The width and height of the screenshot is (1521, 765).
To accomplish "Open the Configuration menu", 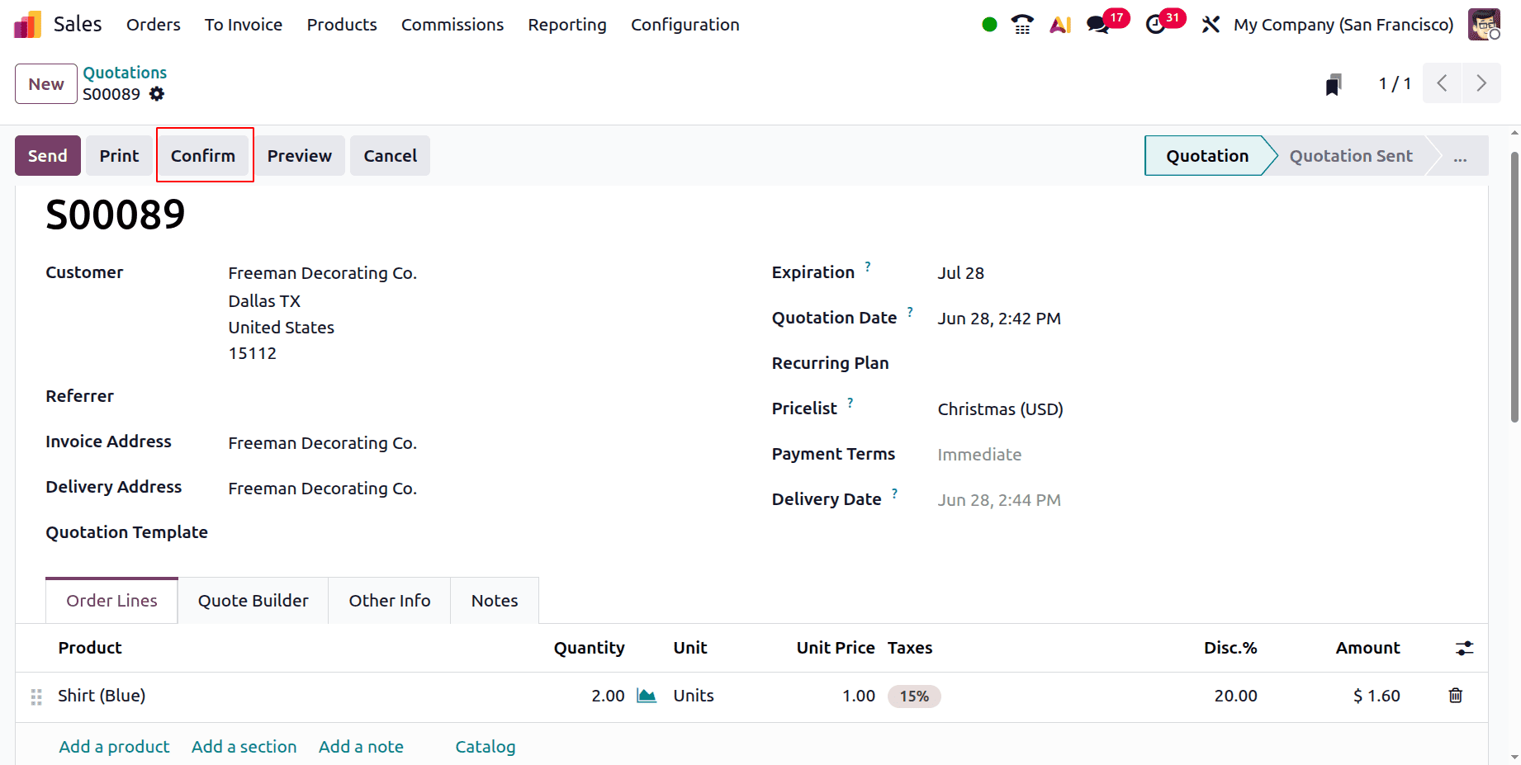I will (x=685, y=25).
